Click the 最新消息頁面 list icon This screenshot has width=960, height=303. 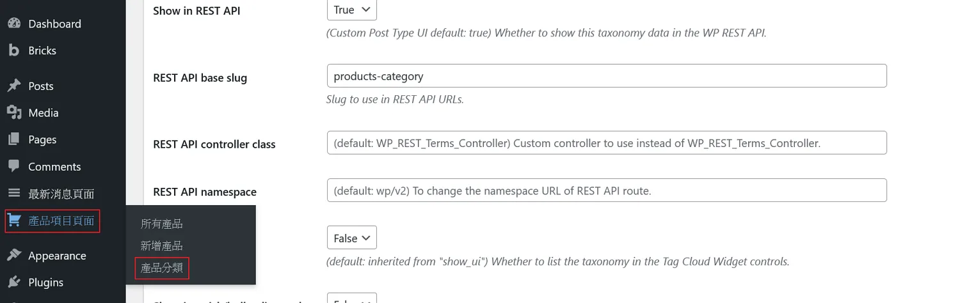pos(14,194)
